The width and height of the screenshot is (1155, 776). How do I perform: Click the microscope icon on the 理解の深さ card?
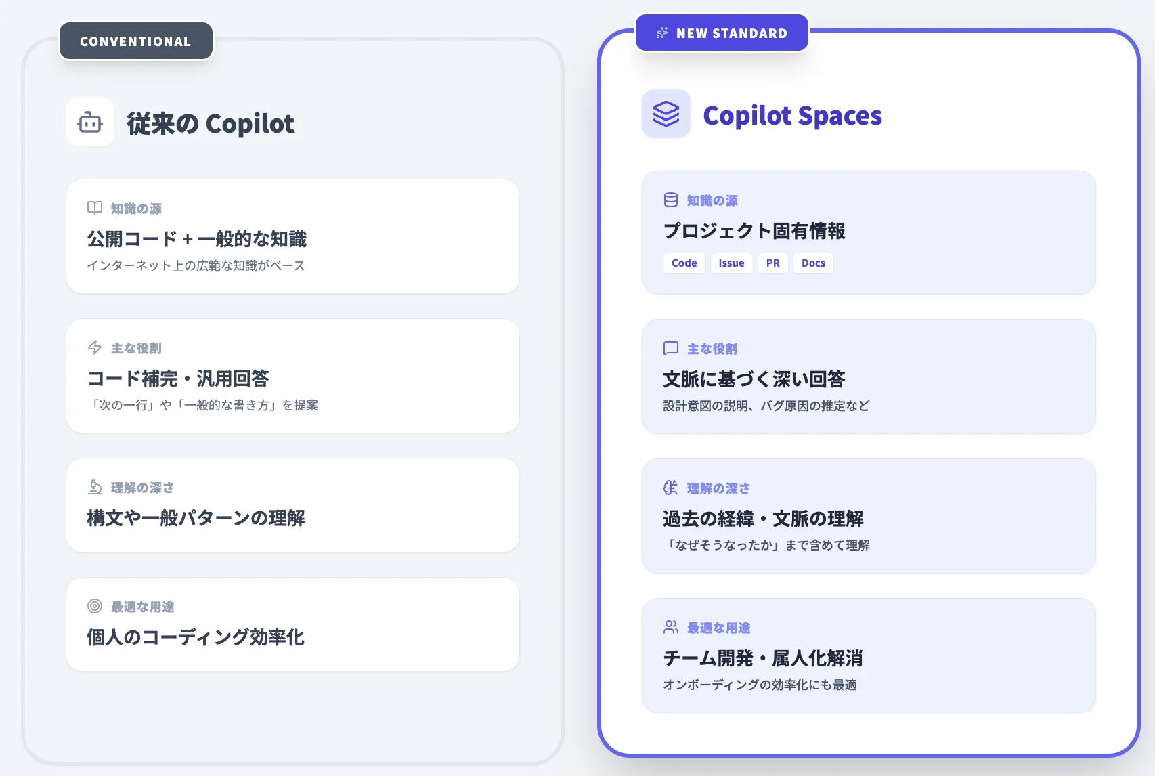95,486
